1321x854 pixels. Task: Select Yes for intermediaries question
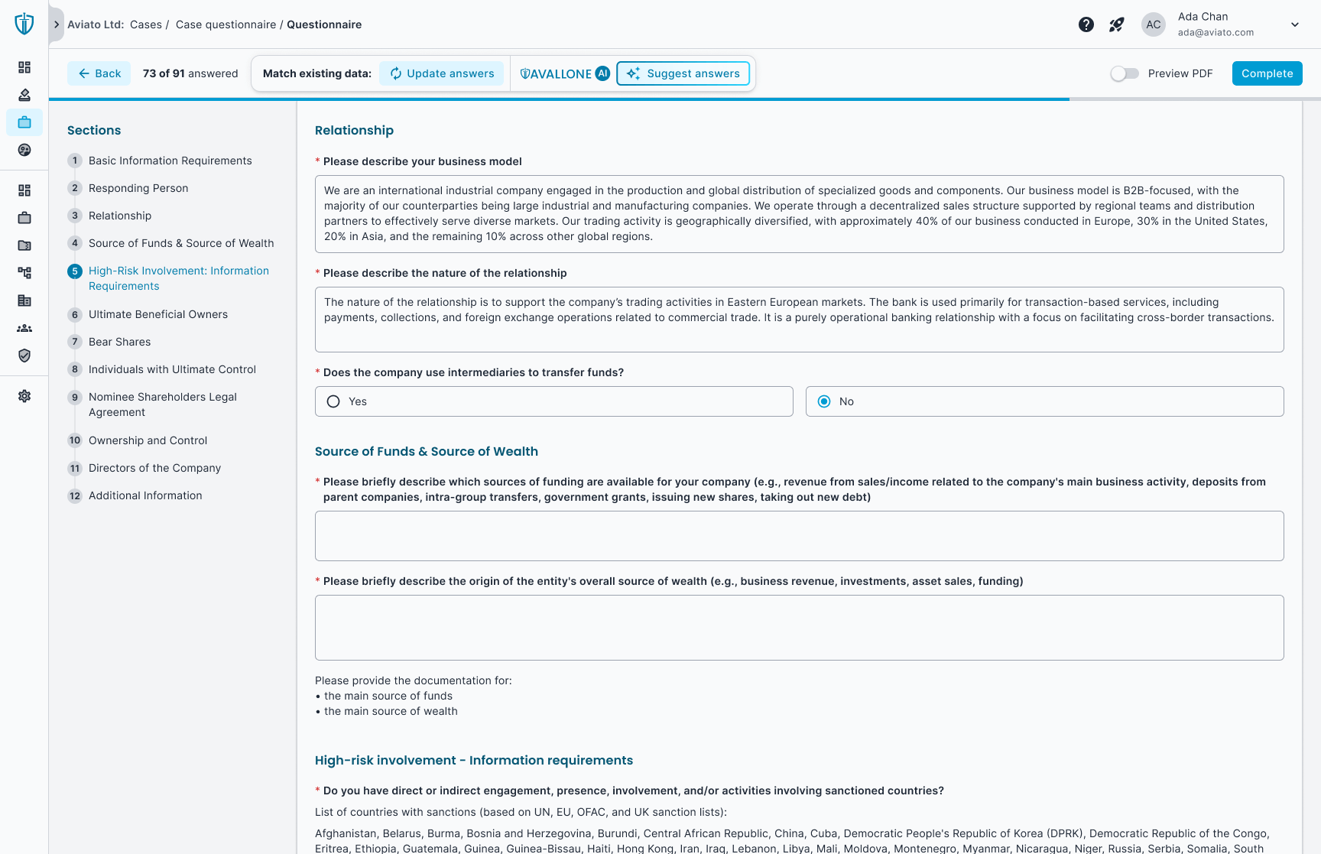[333, 401]
